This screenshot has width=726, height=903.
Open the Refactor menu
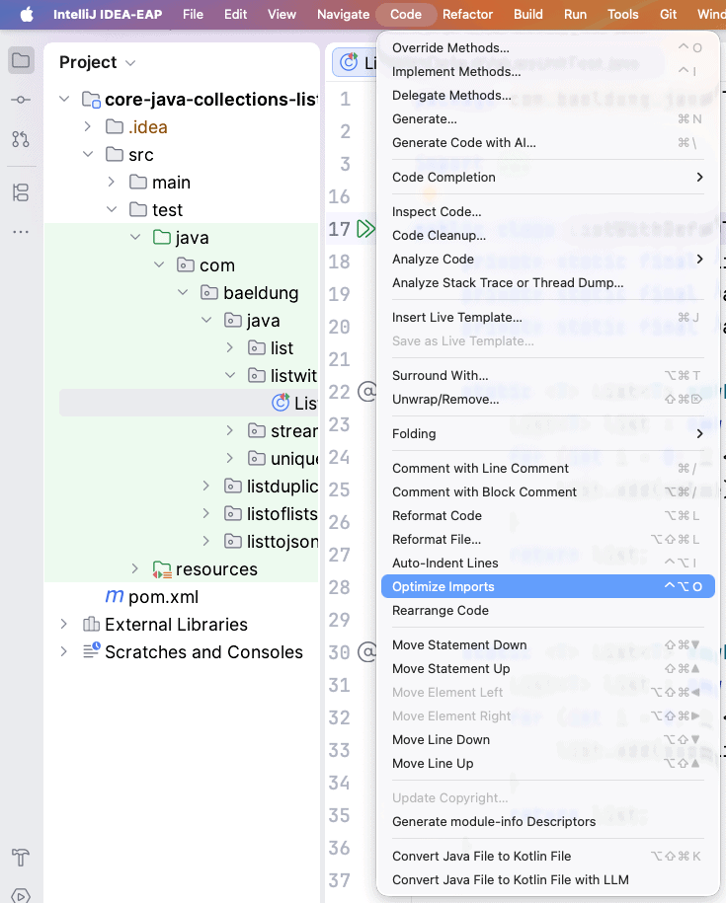[x=467, y=15]
